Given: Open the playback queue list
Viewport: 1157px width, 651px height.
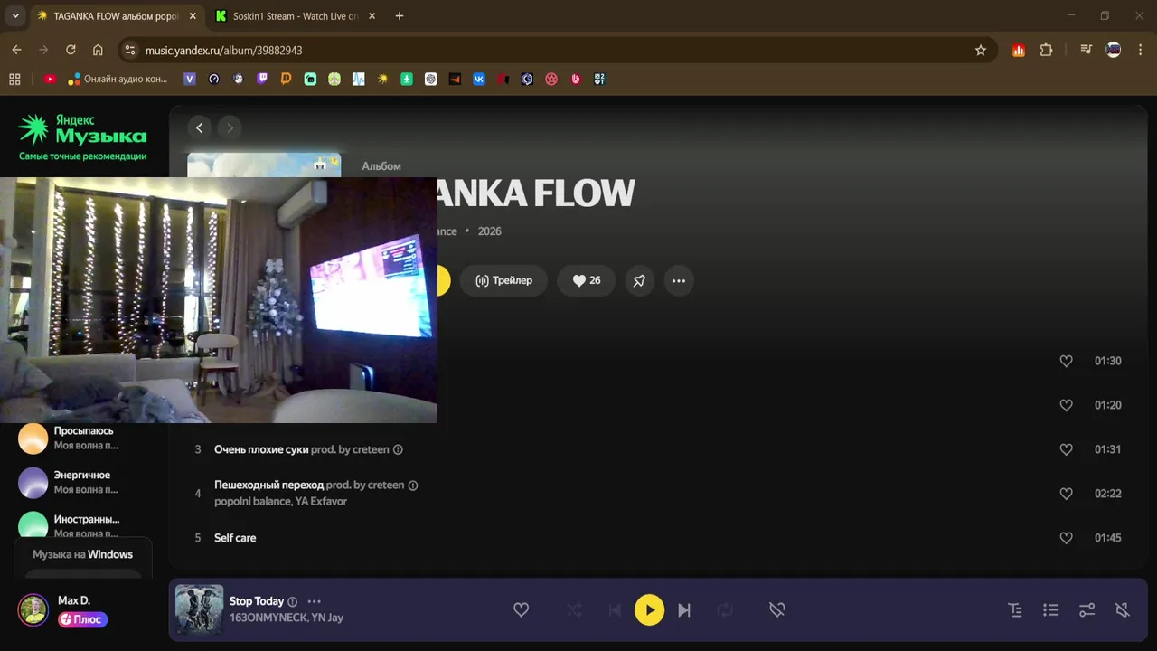Looking at the screenshot, I should point(1050,610).
